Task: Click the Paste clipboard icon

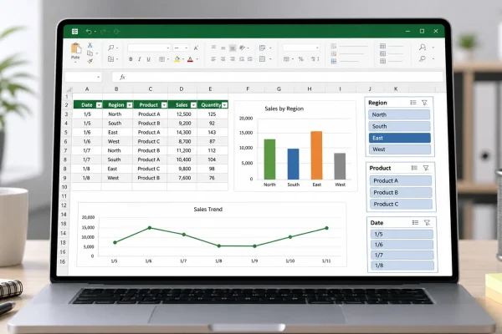Action: pyautogui.click(x=76, y=48)
